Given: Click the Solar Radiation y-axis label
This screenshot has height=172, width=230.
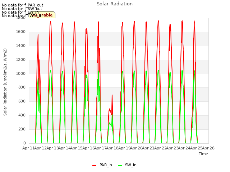Looking at the screenshot, I should click(x=5, y=82).
